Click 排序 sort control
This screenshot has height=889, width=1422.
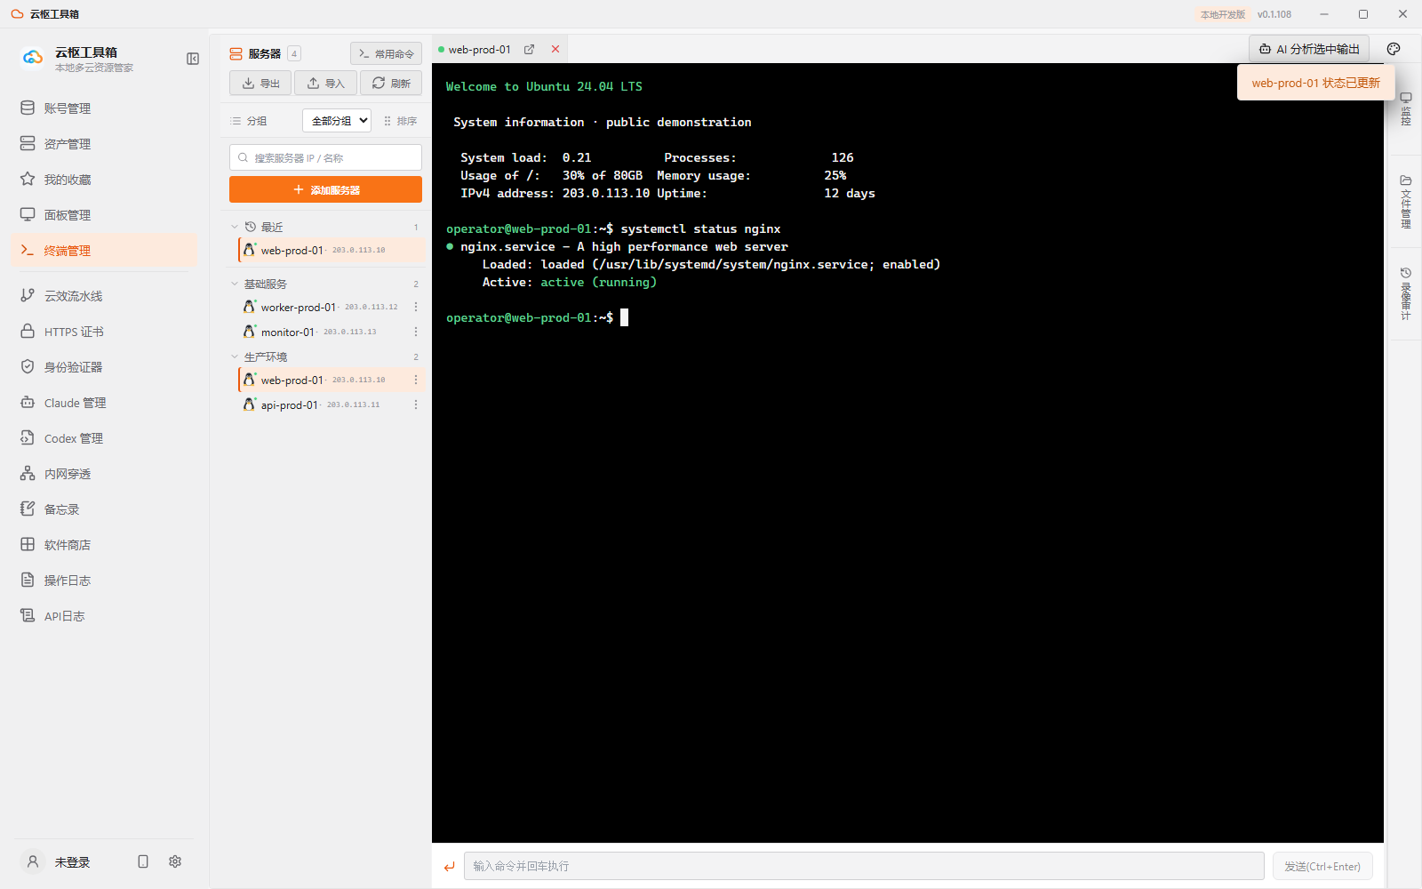pos(400,121)
